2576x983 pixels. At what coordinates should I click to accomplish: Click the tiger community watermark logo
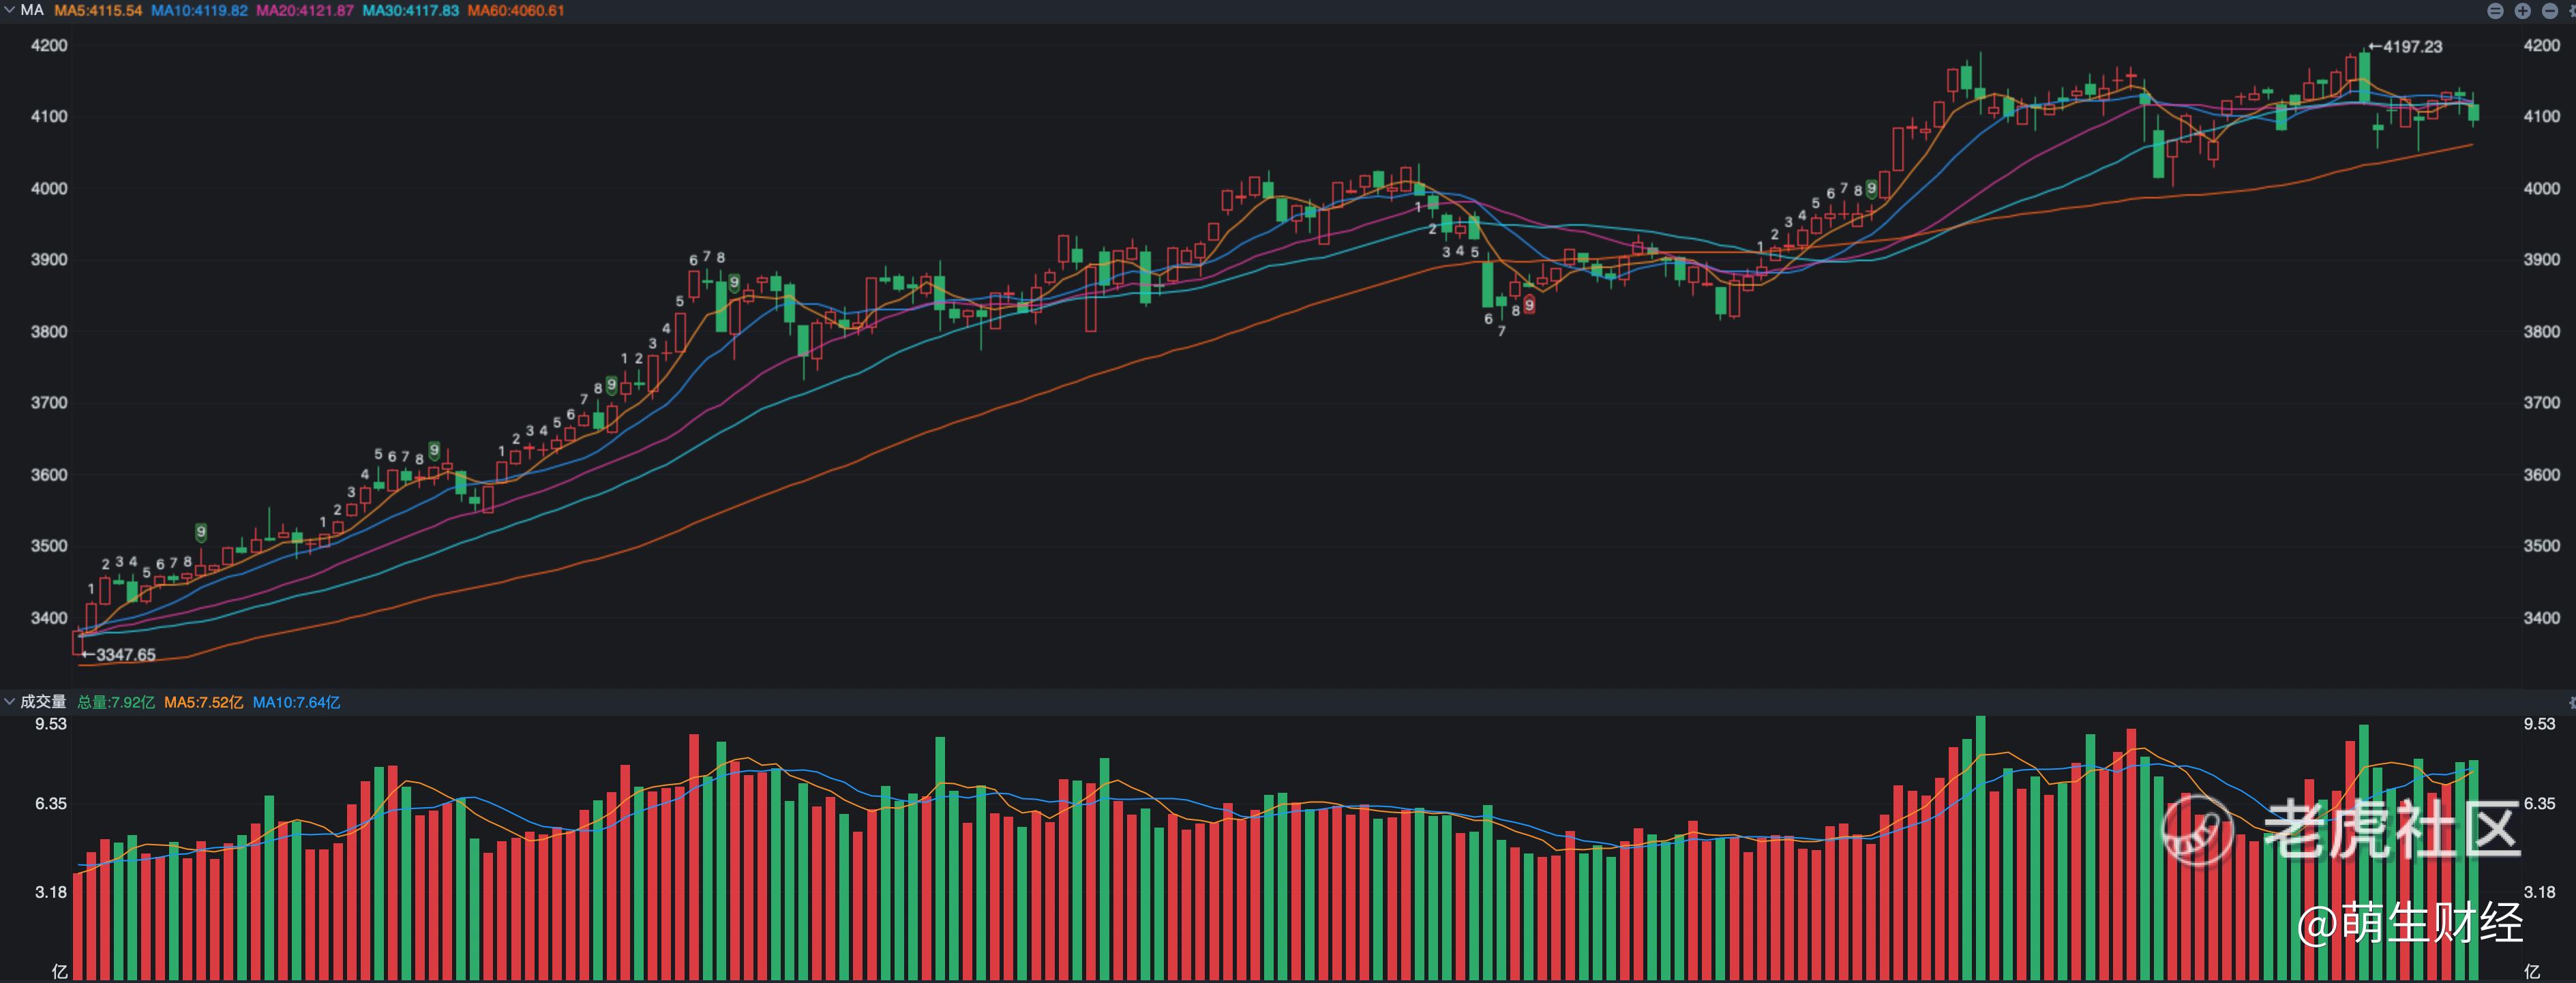coord(2197,829)
